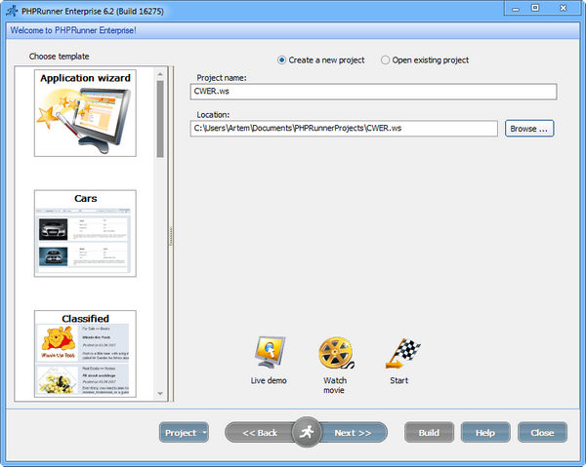Click the Location path text field
The width and height of the screenshot is (586, 467).
344,129
